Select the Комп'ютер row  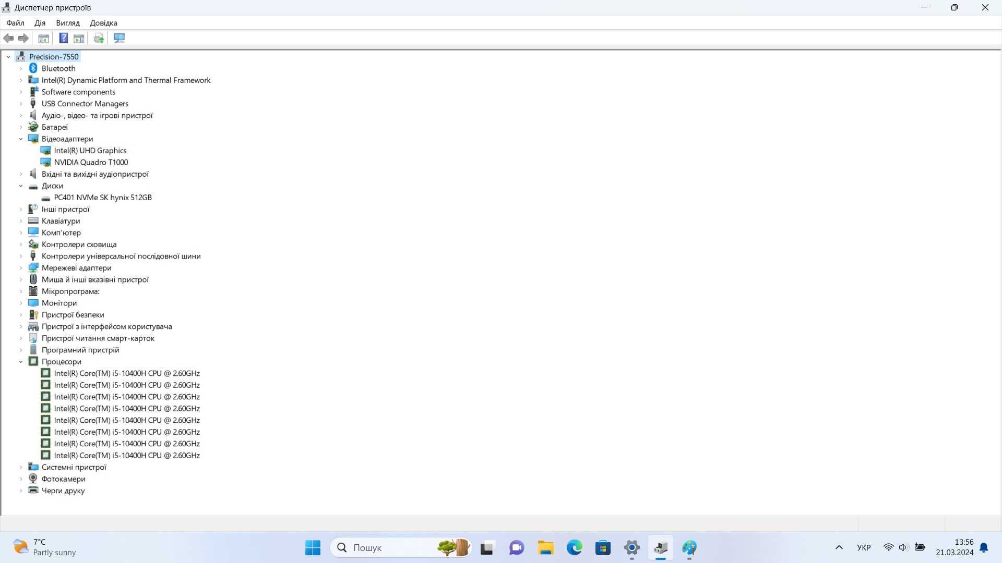61,232
